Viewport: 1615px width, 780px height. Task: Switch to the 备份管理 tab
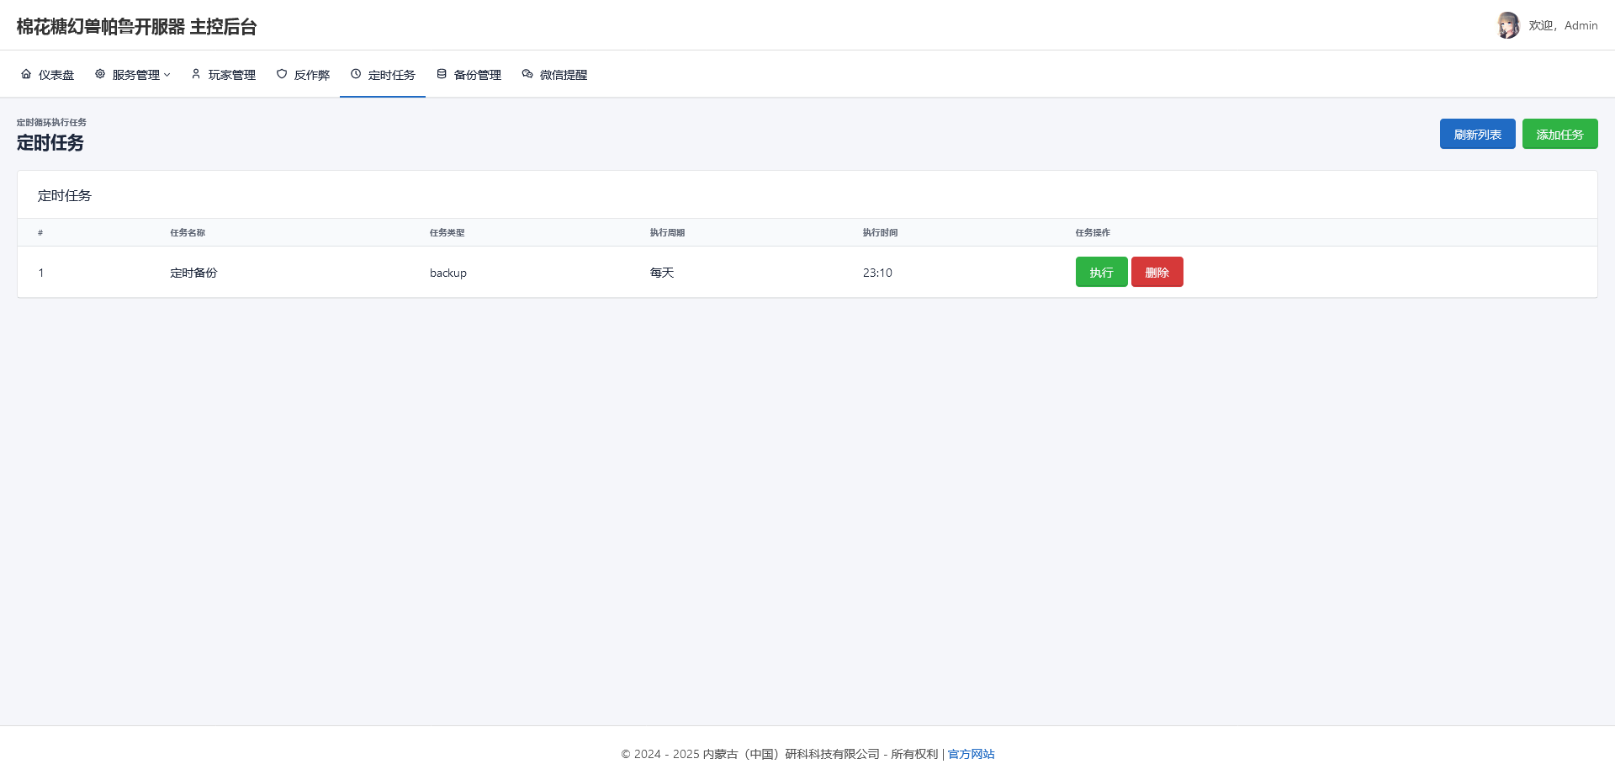point(477,74)
